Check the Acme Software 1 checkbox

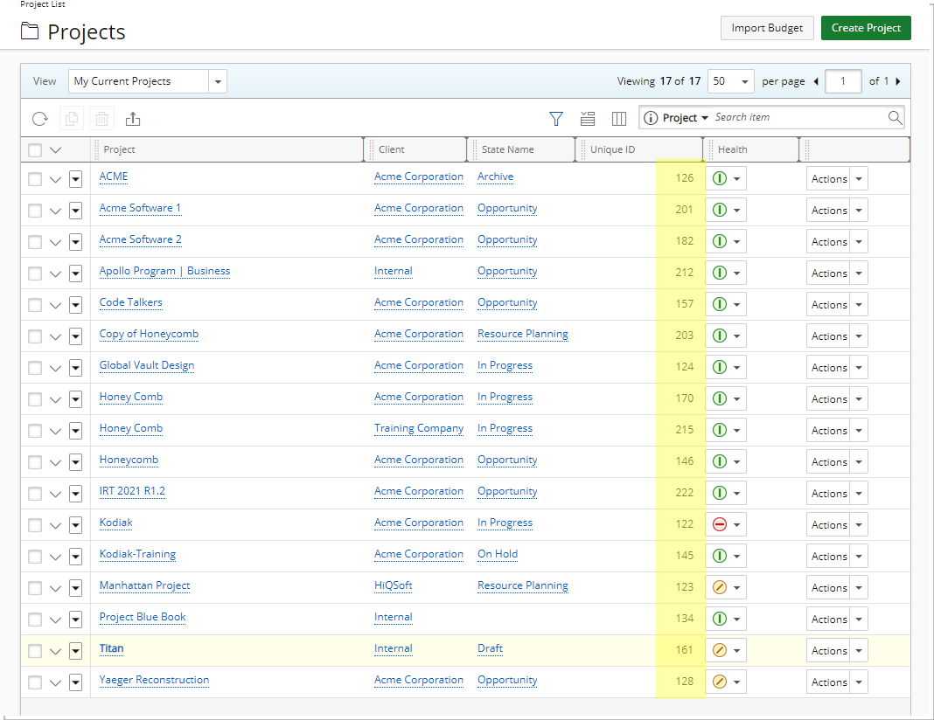(35, 210)
